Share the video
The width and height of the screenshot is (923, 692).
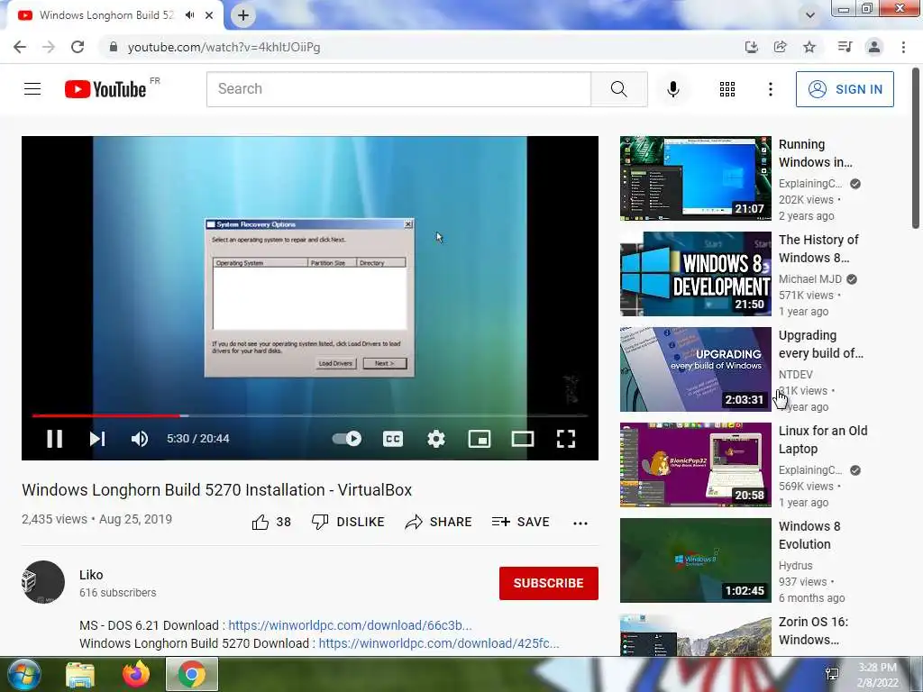click(439, 522)
